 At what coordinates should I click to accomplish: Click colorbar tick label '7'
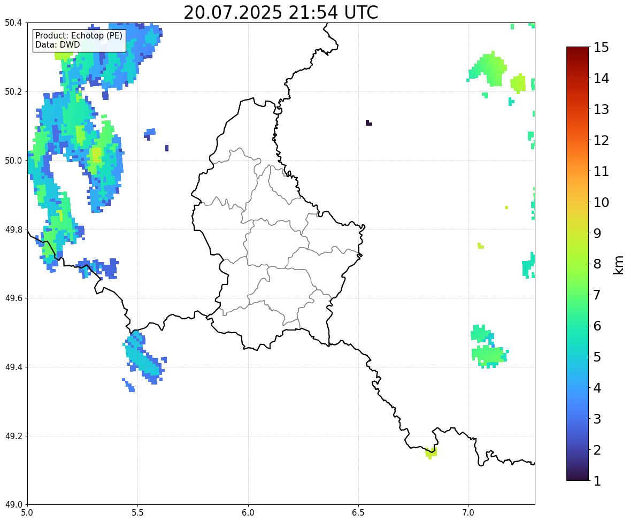pyautogui.click(x=597, y=295)
